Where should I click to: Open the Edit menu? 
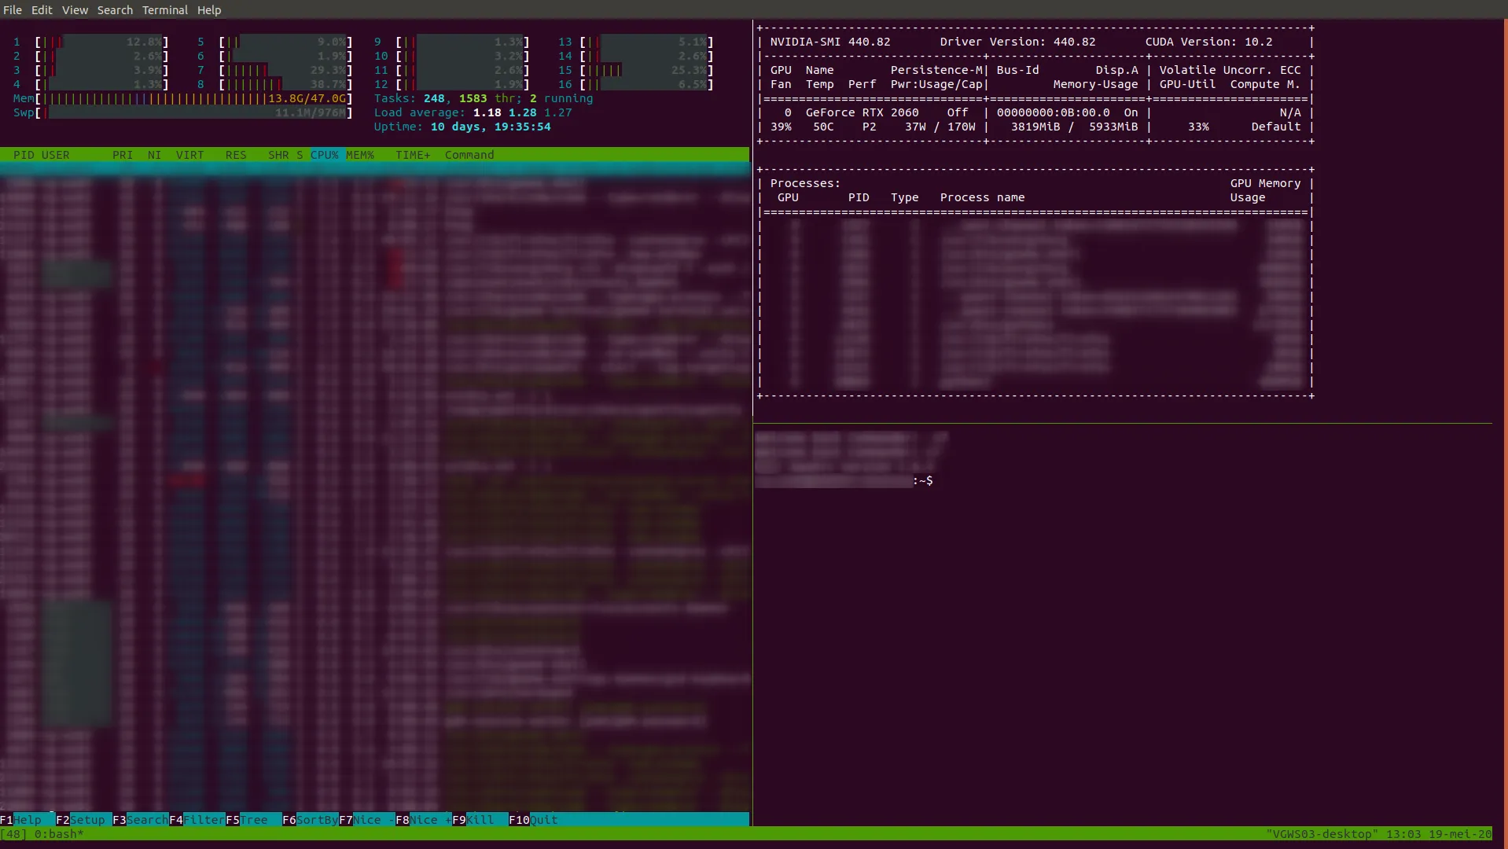(42, 10)
